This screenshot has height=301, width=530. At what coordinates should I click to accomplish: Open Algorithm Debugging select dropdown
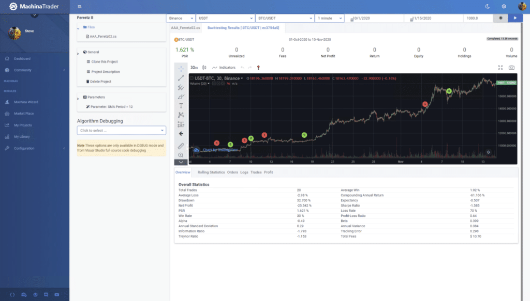pos(121,131)
